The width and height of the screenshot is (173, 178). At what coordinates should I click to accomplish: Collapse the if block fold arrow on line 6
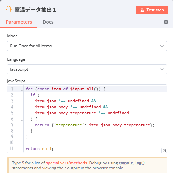(x=22, y=120)
